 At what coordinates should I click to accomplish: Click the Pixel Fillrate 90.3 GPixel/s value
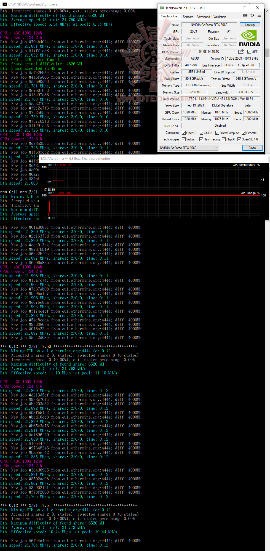(x=194, y=79)
